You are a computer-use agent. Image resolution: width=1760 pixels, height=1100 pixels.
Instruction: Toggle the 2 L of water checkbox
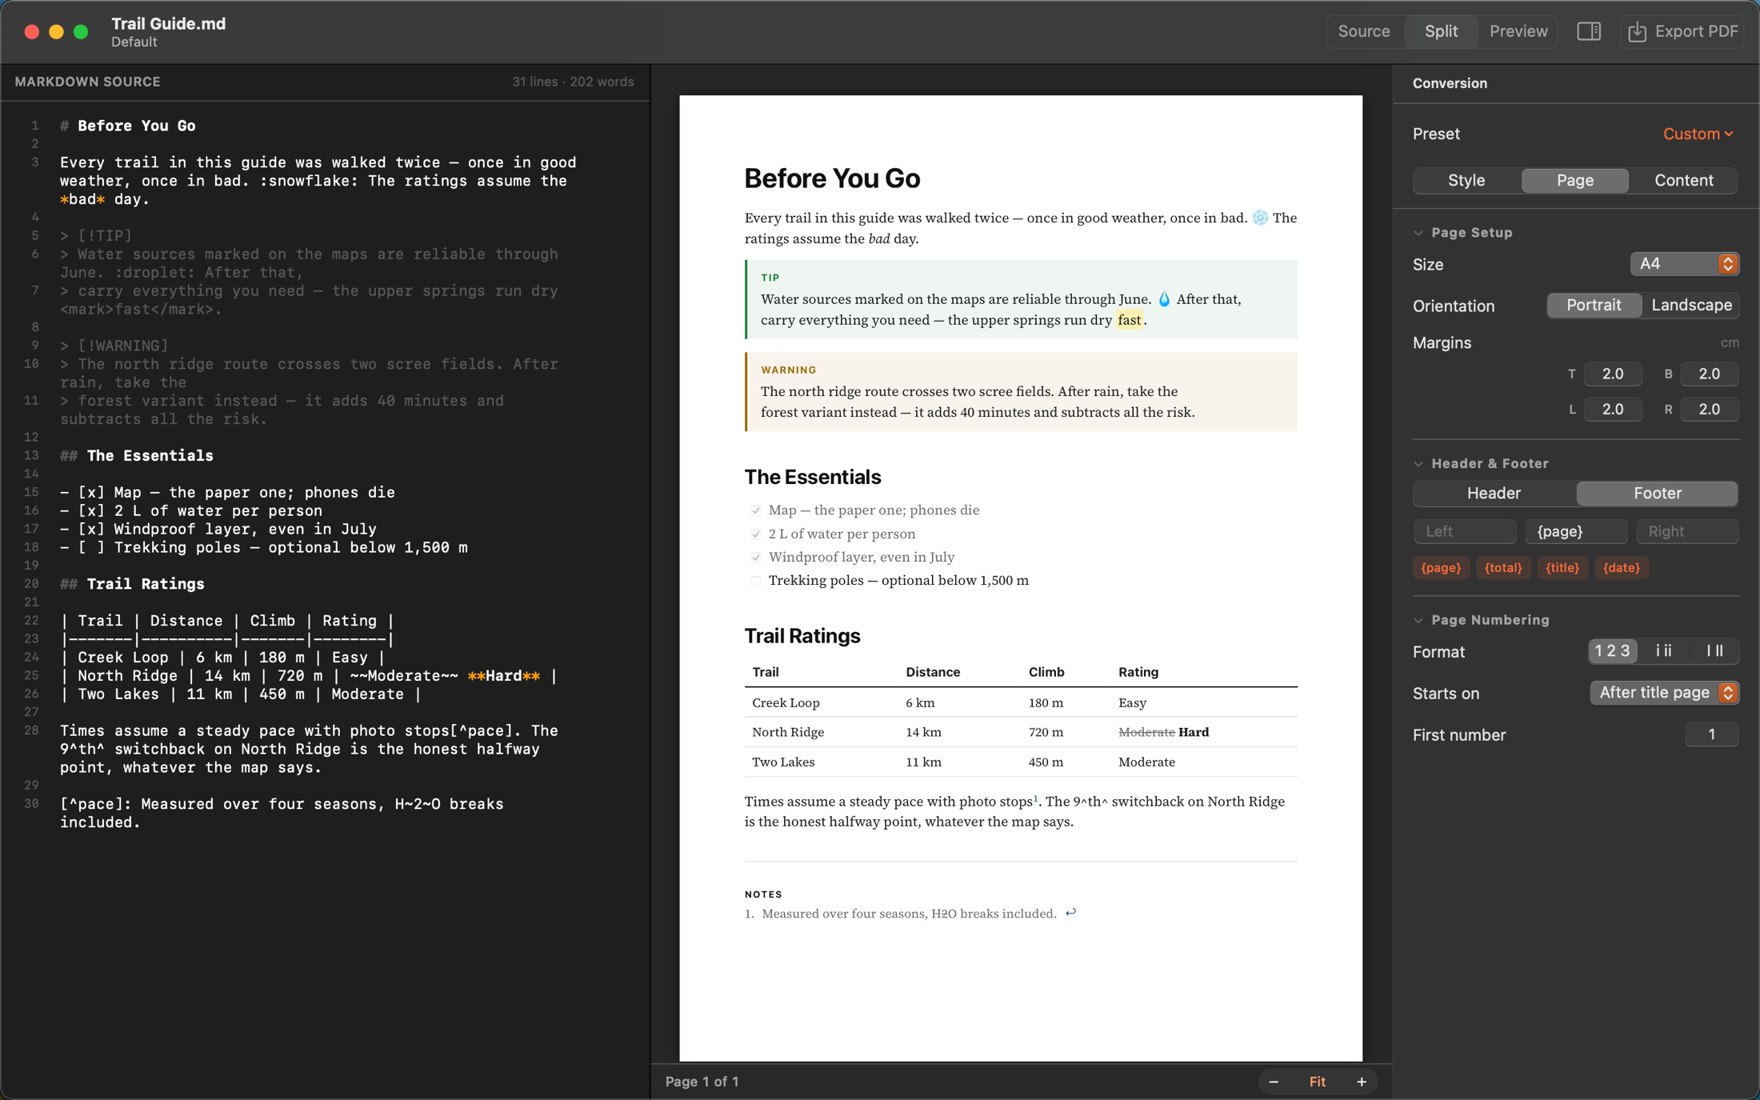755,534
